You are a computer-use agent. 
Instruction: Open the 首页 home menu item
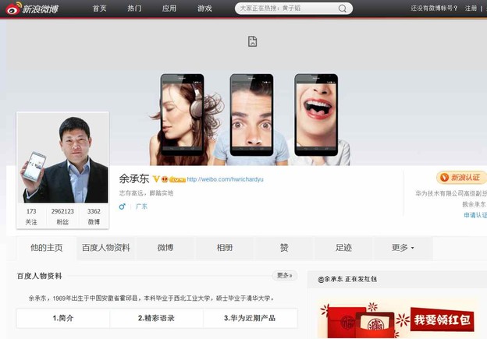click(99, 9)
